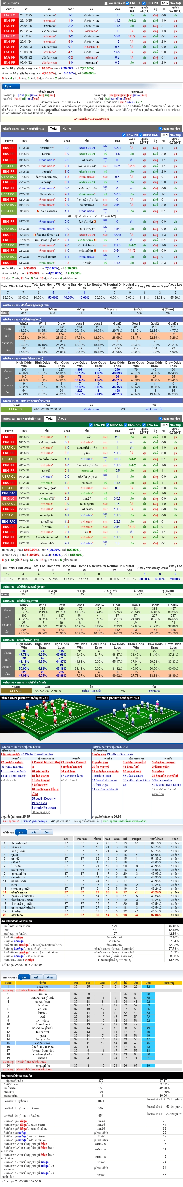Select upcoming UEFA ECL fixture dated 28/05/2026
The width and height of the screenshot is (183, 1187).
[92, 409]
